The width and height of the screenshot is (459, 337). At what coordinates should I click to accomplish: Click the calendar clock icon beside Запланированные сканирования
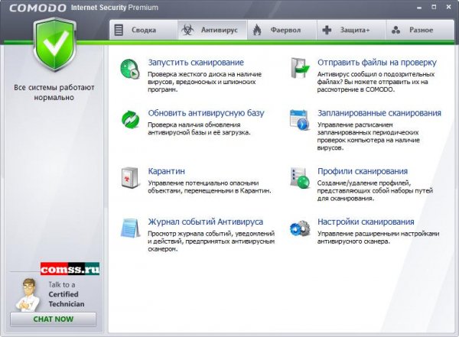299,119
